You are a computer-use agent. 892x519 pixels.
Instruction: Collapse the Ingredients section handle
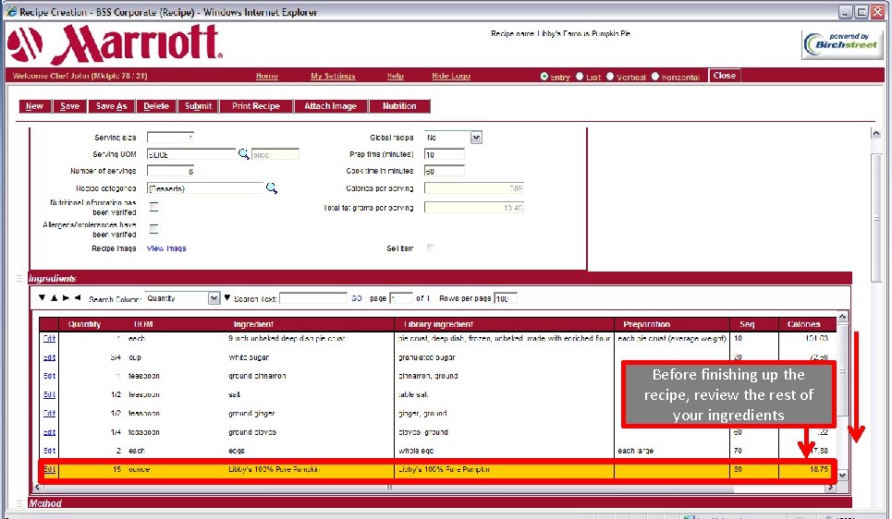point(18,278)
